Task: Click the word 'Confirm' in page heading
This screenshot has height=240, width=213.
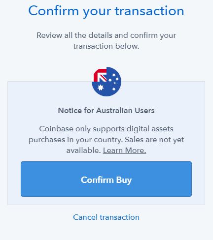Action: click(54, 11)
